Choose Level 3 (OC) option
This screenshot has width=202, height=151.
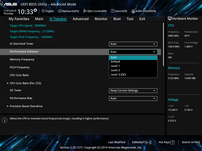click(x=133, y=75)
